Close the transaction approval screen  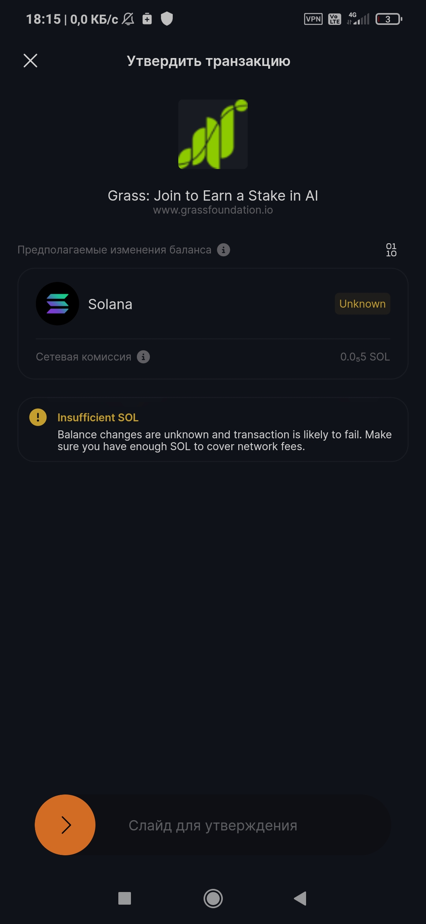coord(30,61)
